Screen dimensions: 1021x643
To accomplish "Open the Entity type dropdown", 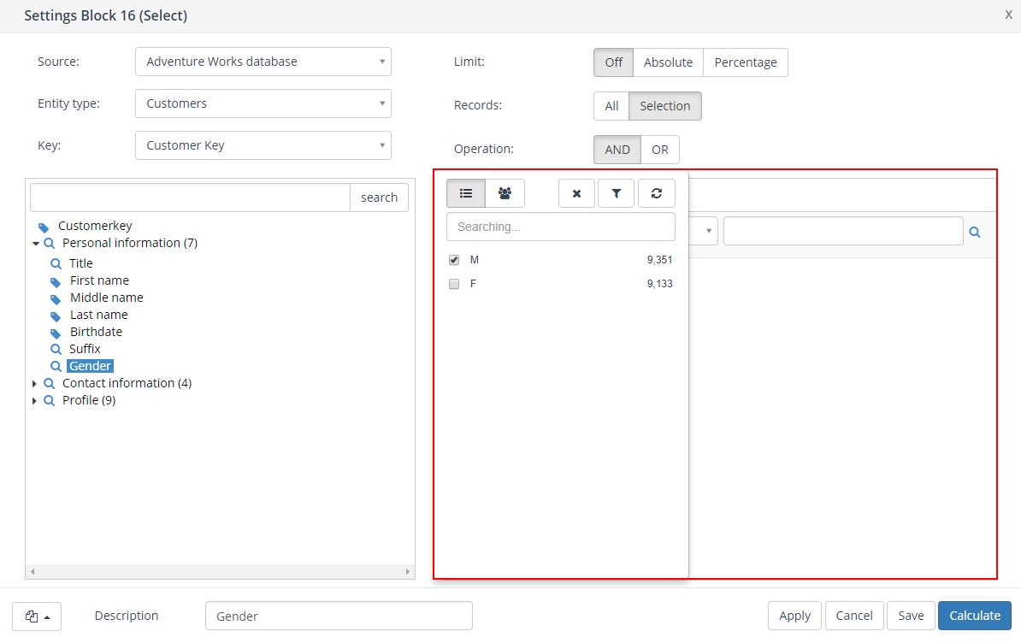I will 263,103.
